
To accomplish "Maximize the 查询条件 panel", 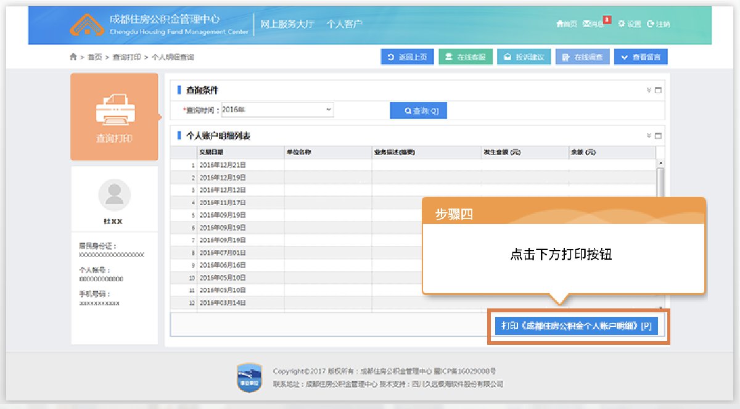I will click(658, 90).
